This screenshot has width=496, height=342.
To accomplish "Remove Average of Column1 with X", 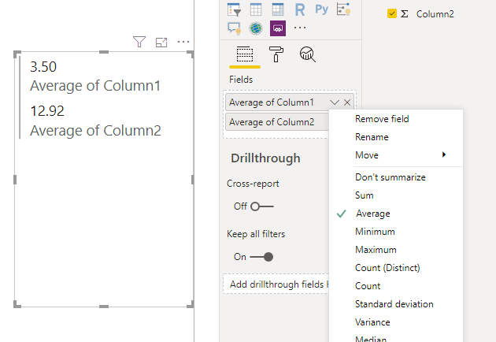I will point(347,102).
